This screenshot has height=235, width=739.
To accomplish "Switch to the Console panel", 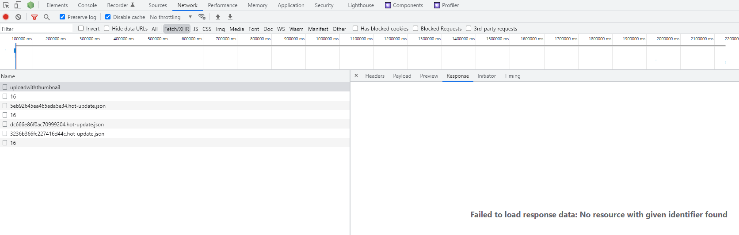I will tap(88, 5).
